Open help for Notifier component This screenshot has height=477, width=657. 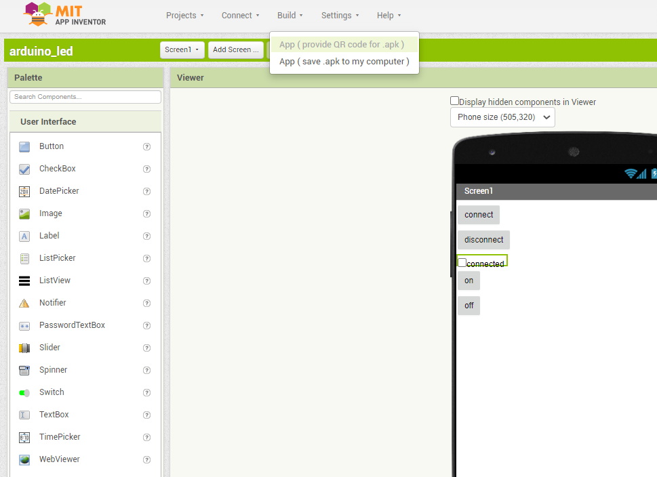[146, 303]
